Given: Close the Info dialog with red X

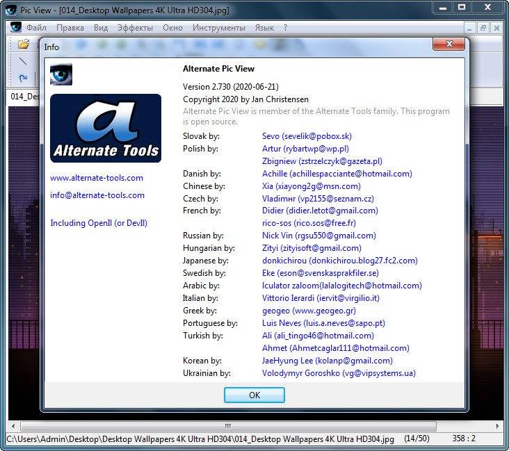Looking at the screenshot, I should point(449,44).
